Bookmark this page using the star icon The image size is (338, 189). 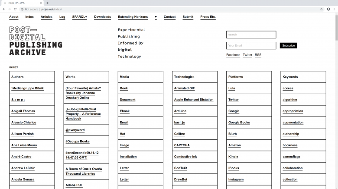[x=321, y=9]
